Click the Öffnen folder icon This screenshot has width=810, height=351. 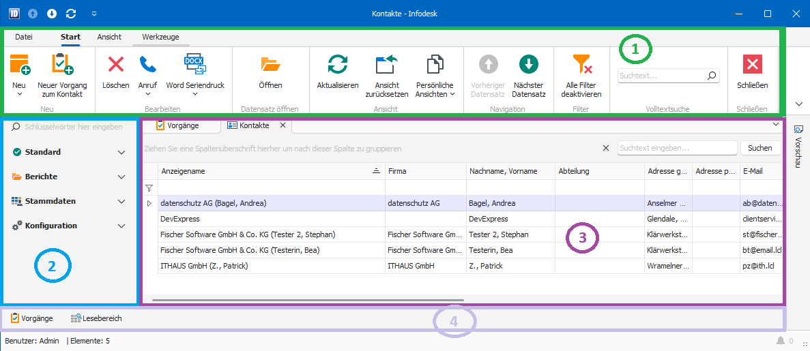[x=270, y=64]
